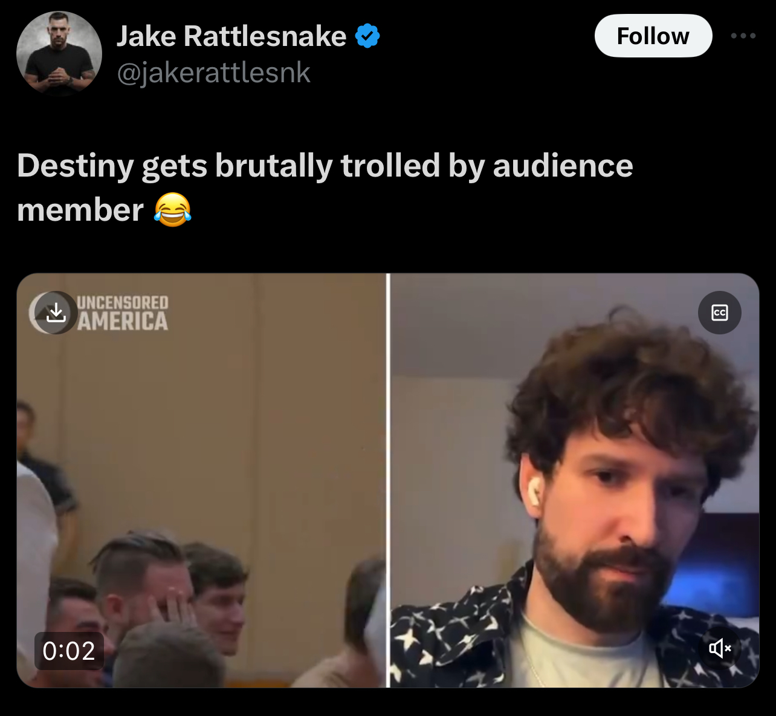The height and width of the screenshot is (716, 776).
Task: Open the three-dot more options menu
Action: (x=743, y=36)
